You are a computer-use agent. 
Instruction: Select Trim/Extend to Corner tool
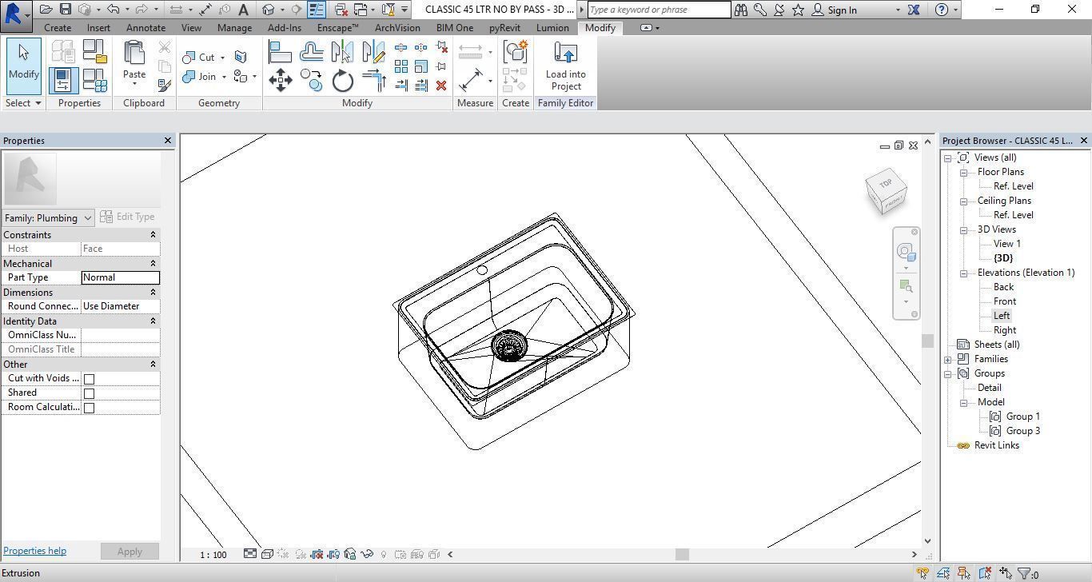point(373,80)
